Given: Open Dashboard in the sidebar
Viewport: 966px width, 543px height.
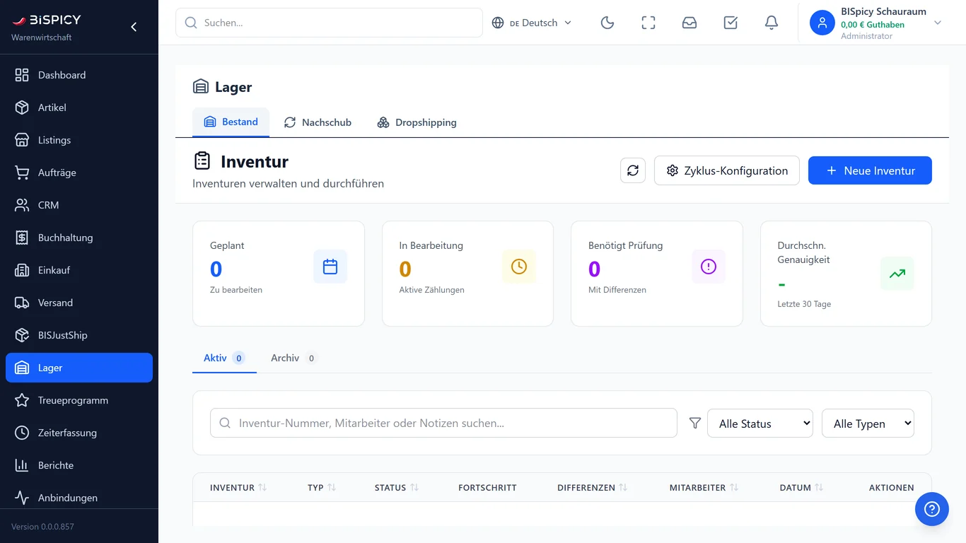Looking at the screenshot, I should click(79, 75).
